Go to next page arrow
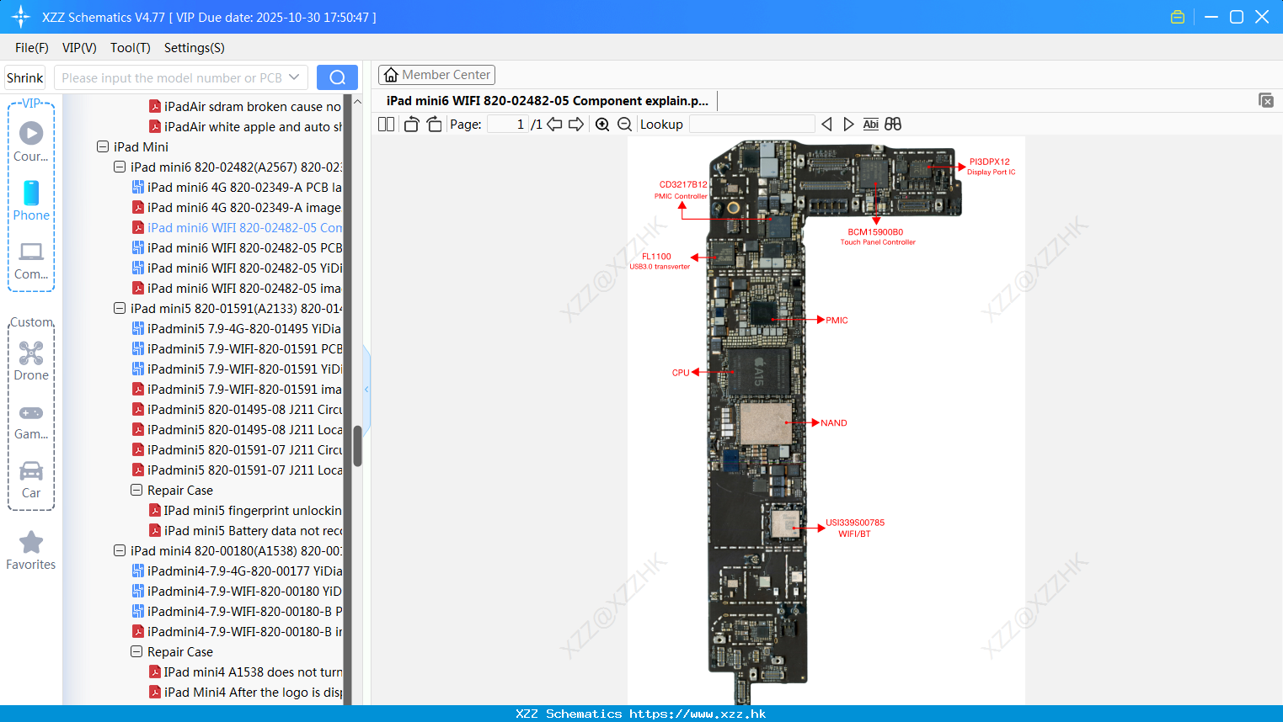 pyautogui.click(x=576, y=124)
